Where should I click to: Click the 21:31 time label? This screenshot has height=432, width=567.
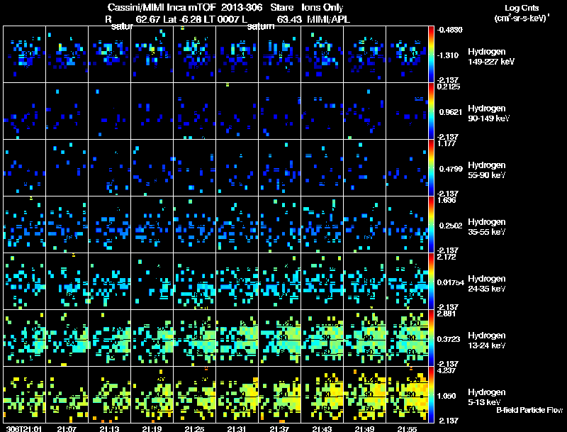click(237, 428)
